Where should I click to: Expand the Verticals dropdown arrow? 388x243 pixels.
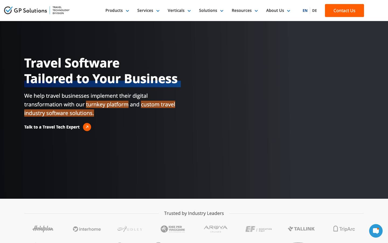coord(189,11)
